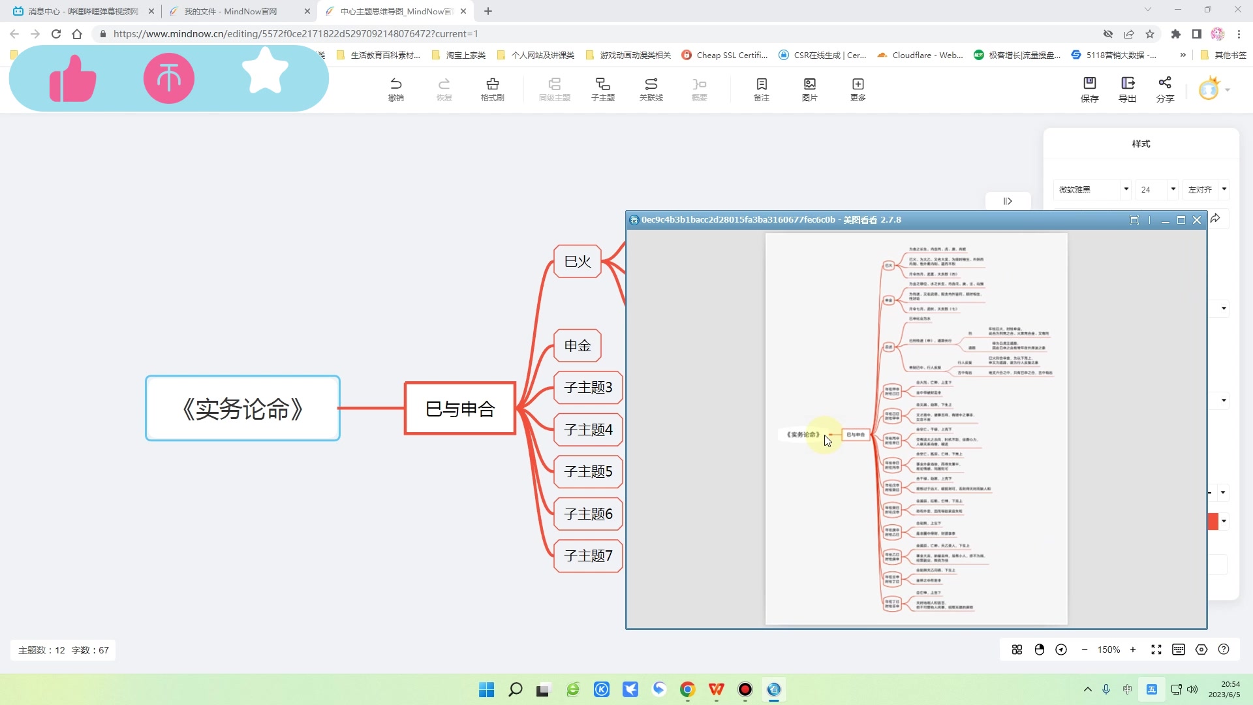1253x705 pixels.
Task: Select the 格式刷 format painter tool
Action: (x=492, y=84)
